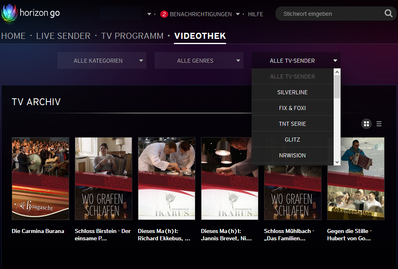The image size is (398, 269).
Task: Go to the Home tab
Action: [13, 36]
